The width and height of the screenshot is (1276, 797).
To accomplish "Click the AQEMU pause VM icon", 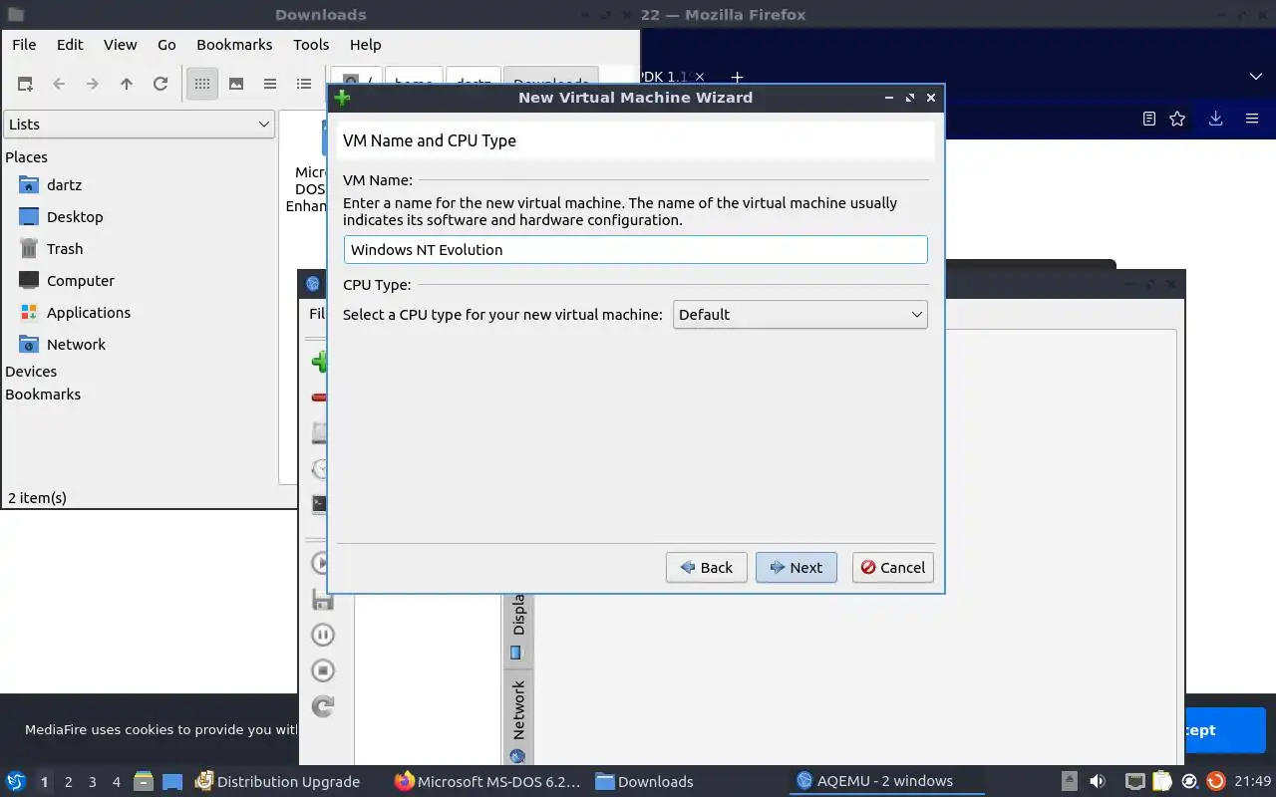I will coord(323,635).
